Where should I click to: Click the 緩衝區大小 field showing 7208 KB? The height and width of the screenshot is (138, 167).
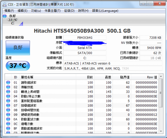coord(151,38)
